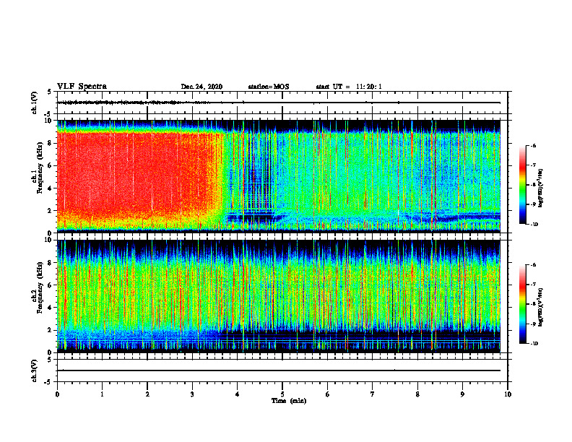This screenshot has height=442, width=572.
Task: Click time axis tick label "3"
Action: [x=192, y=394]
